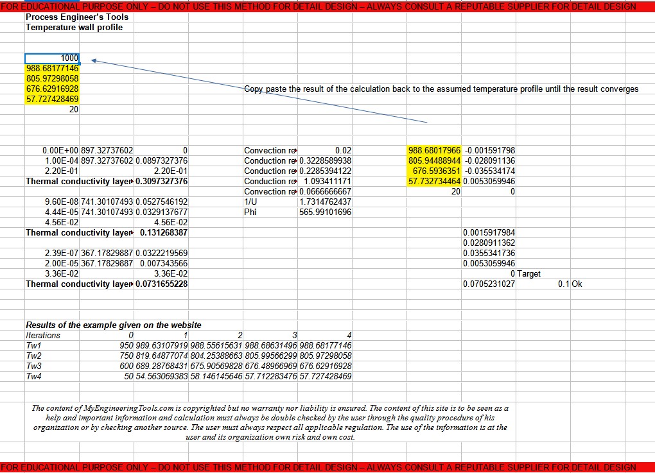Click the 'Process Engineer's Tools' title cell

[x=77, y=17]
